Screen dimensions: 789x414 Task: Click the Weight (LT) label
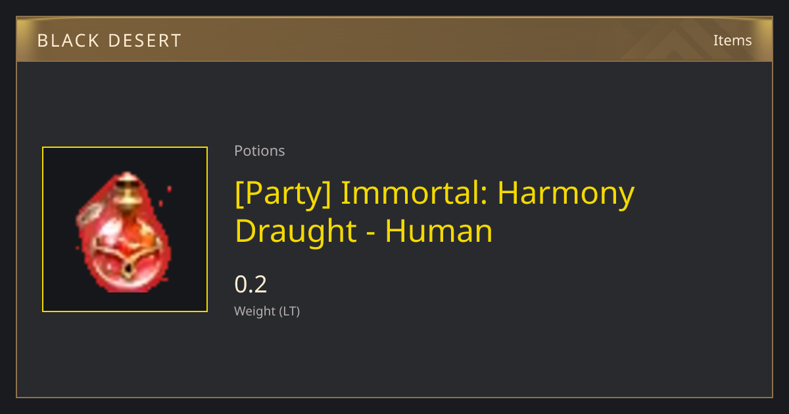267,311
